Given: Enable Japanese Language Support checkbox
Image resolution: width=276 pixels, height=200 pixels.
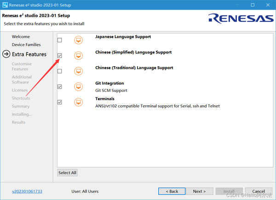Looking at the screenshot, I should click(60, 40).
